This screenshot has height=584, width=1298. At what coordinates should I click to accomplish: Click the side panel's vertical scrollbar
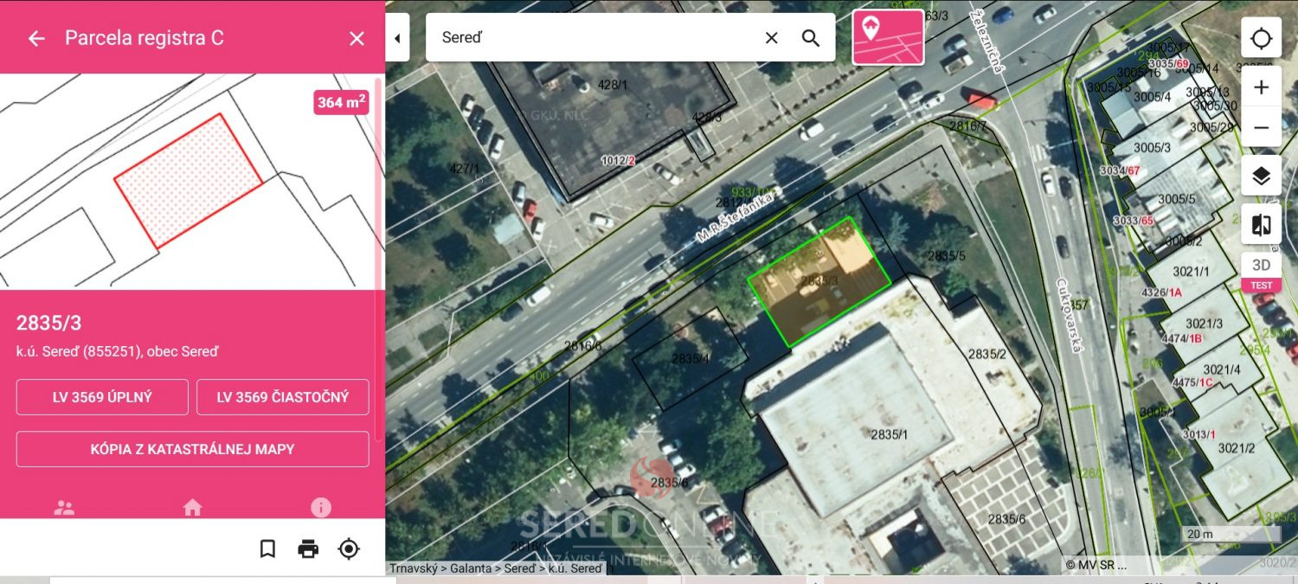pyautogui.click(x=377, y=183)
